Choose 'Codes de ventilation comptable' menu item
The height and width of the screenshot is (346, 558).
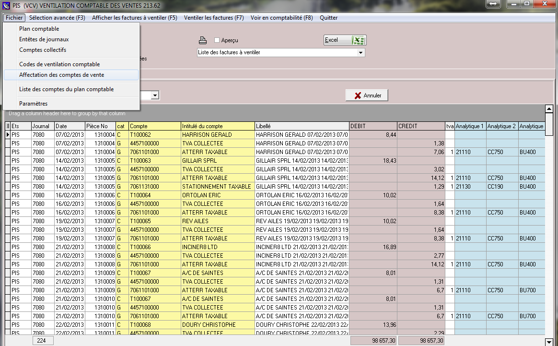59,64
